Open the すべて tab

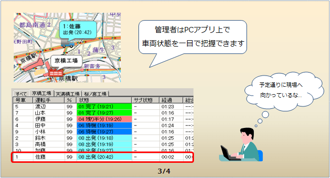(x=21, y=94)
